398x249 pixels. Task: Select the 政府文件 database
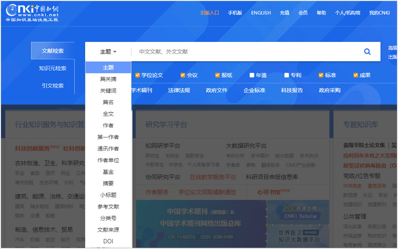[216, 90]
